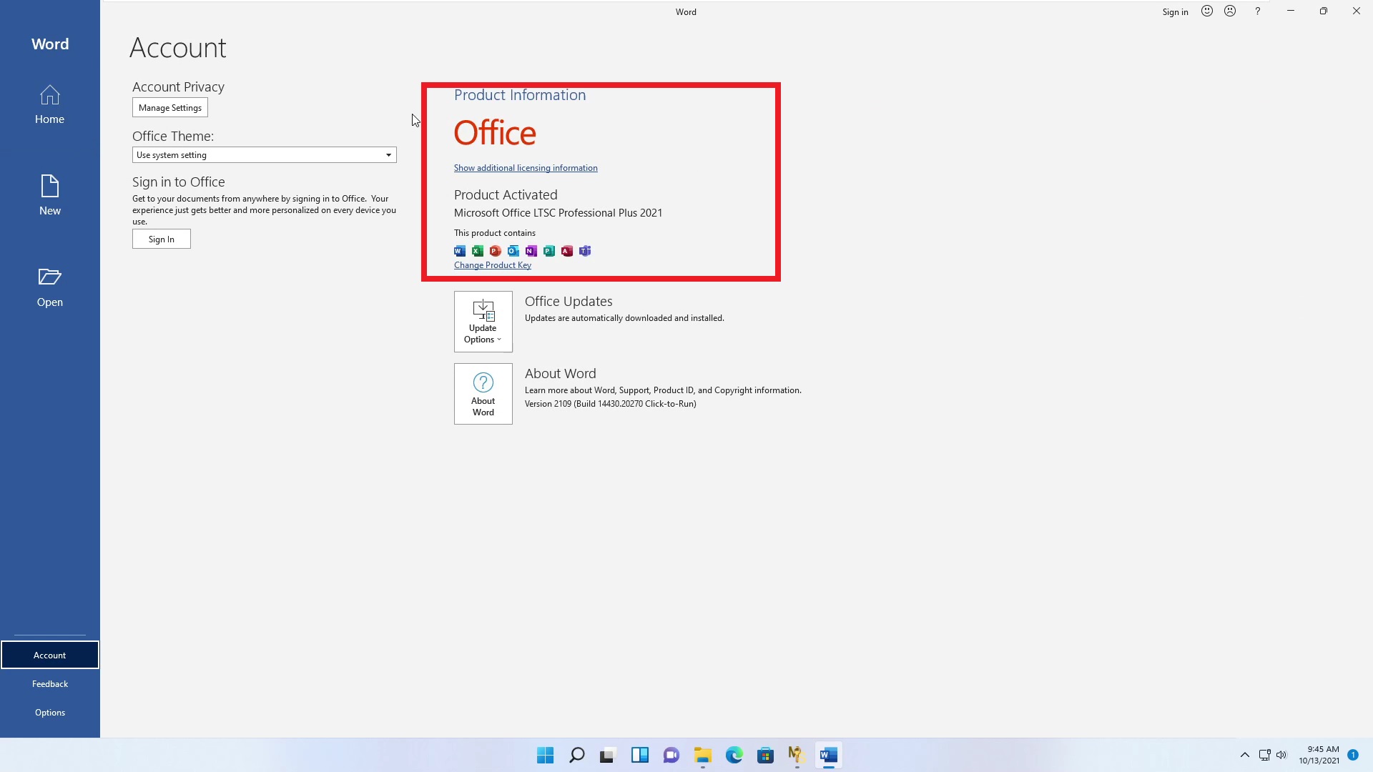Viewport: 1373px width, 772px height.
Task: Click the 'Office Updates' heading
Action: point(569,301)
